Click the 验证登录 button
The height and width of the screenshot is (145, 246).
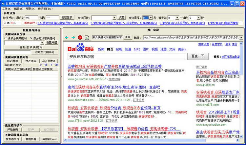(x=67, y=17)
